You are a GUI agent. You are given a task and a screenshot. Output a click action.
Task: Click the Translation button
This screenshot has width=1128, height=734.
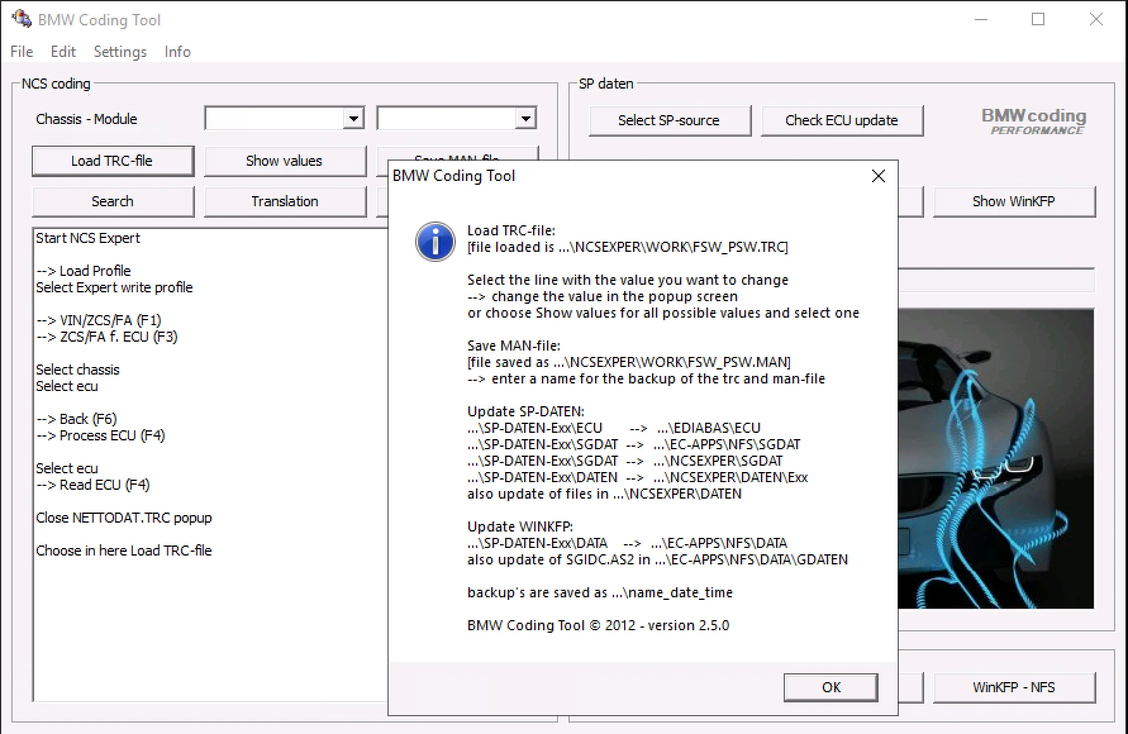[285, 201]
